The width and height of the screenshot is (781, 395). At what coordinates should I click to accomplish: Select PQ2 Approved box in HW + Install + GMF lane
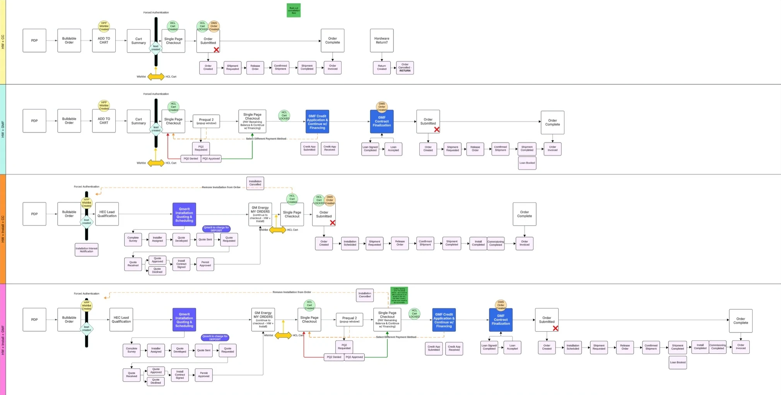[354, 357]
